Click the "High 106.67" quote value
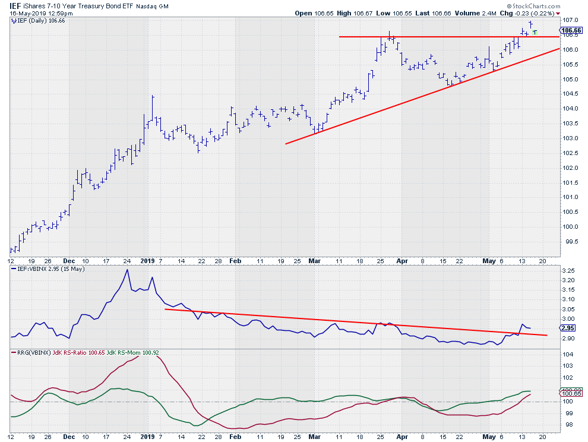Viewport: 588px width, 442px height. point(355,13)
